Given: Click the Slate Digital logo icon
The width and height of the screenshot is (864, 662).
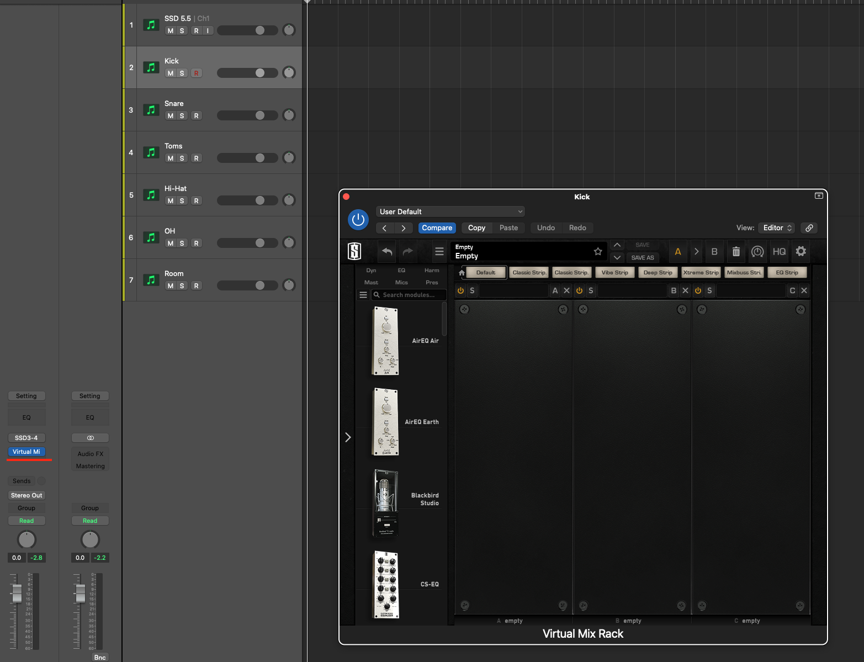Looking at the screenshot, I should 354,251.
